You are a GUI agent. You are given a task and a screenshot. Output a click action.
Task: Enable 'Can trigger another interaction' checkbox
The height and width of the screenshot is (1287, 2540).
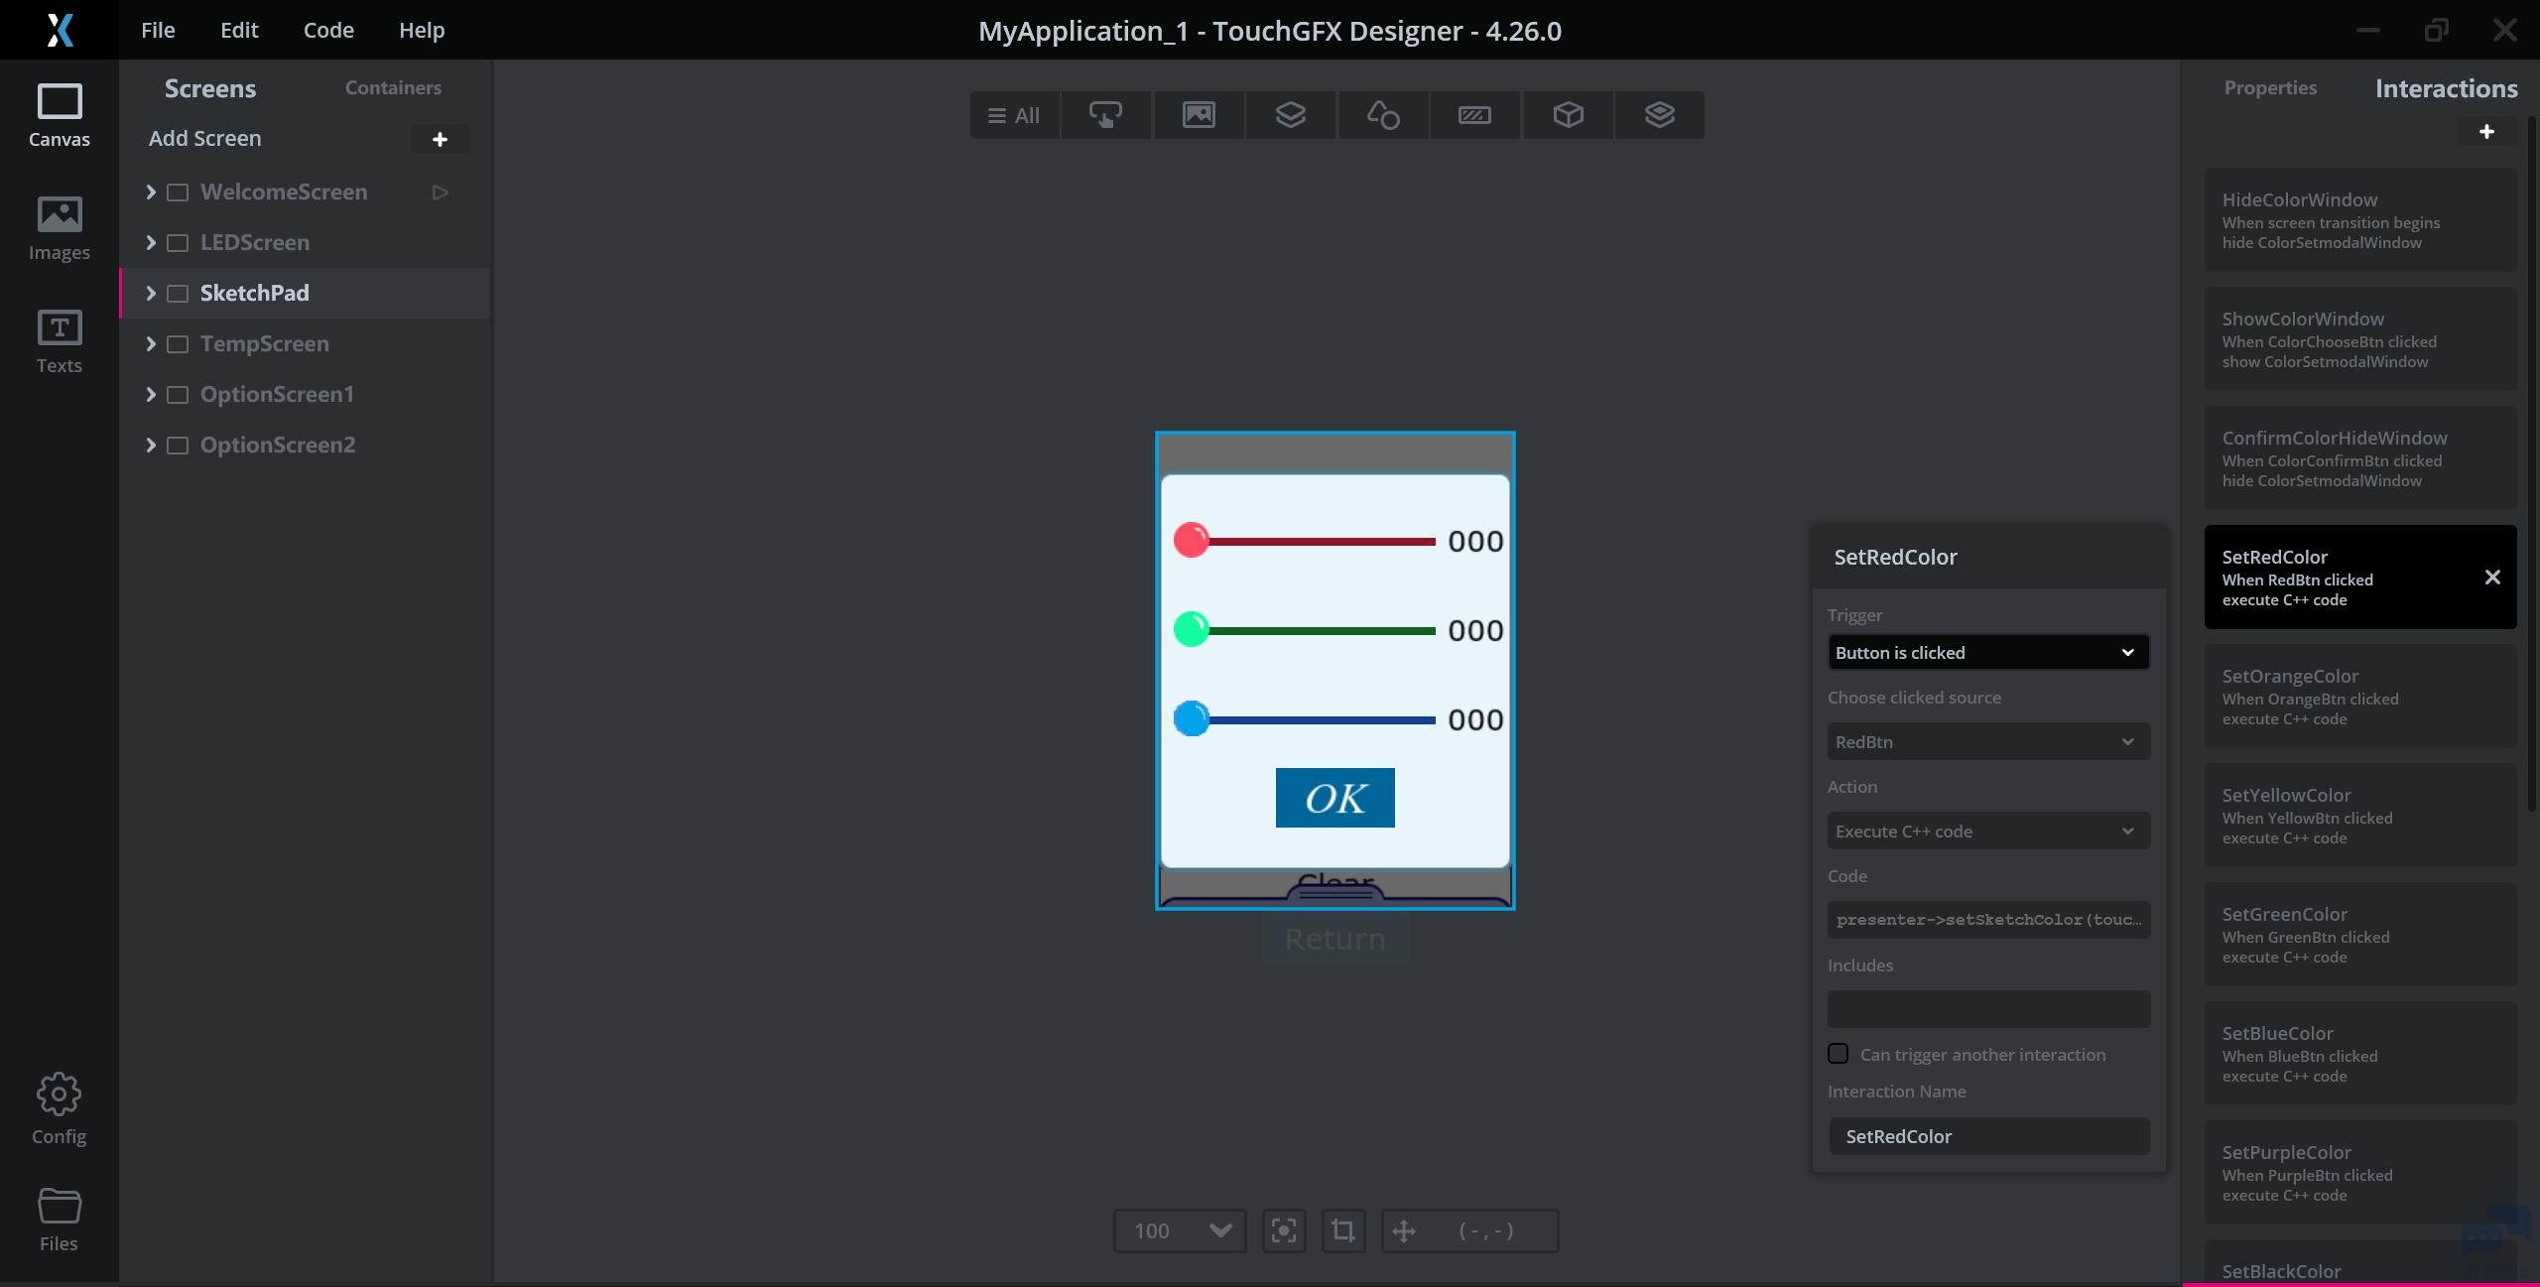(x=1839, y=1054)
